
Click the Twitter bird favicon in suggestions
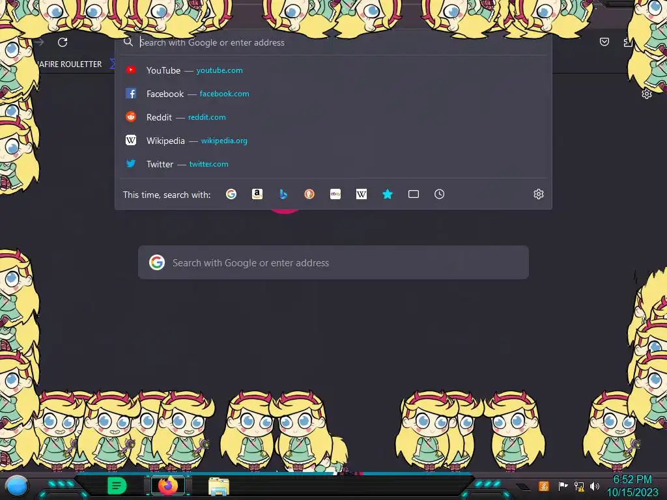point(131,163)
